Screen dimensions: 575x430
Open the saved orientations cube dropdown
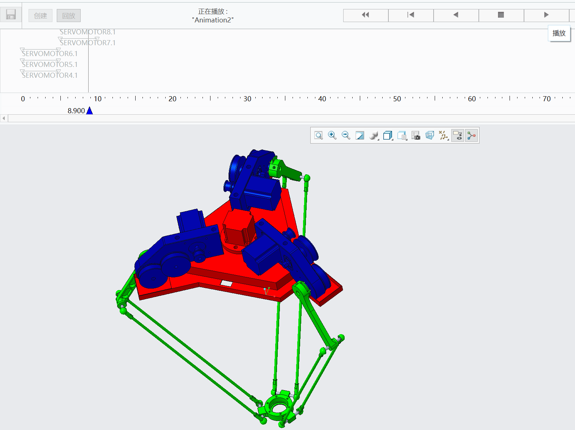coord(388,136)
